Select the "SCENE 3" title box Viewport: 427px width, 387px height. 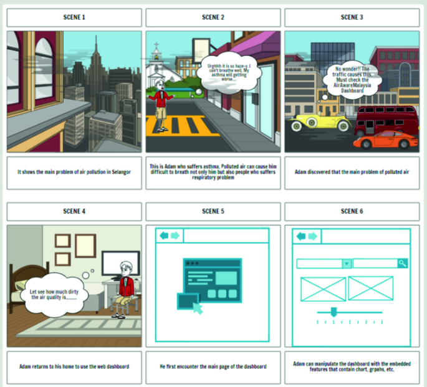(352, 17)
